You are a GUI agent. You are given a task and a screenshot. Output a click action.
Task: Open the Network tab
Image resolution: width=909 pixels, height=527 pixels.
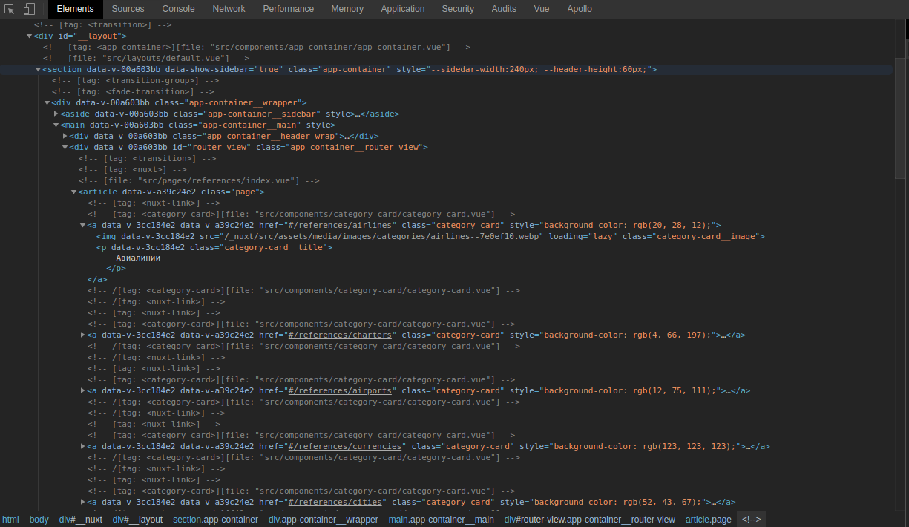tap(229, 9)
